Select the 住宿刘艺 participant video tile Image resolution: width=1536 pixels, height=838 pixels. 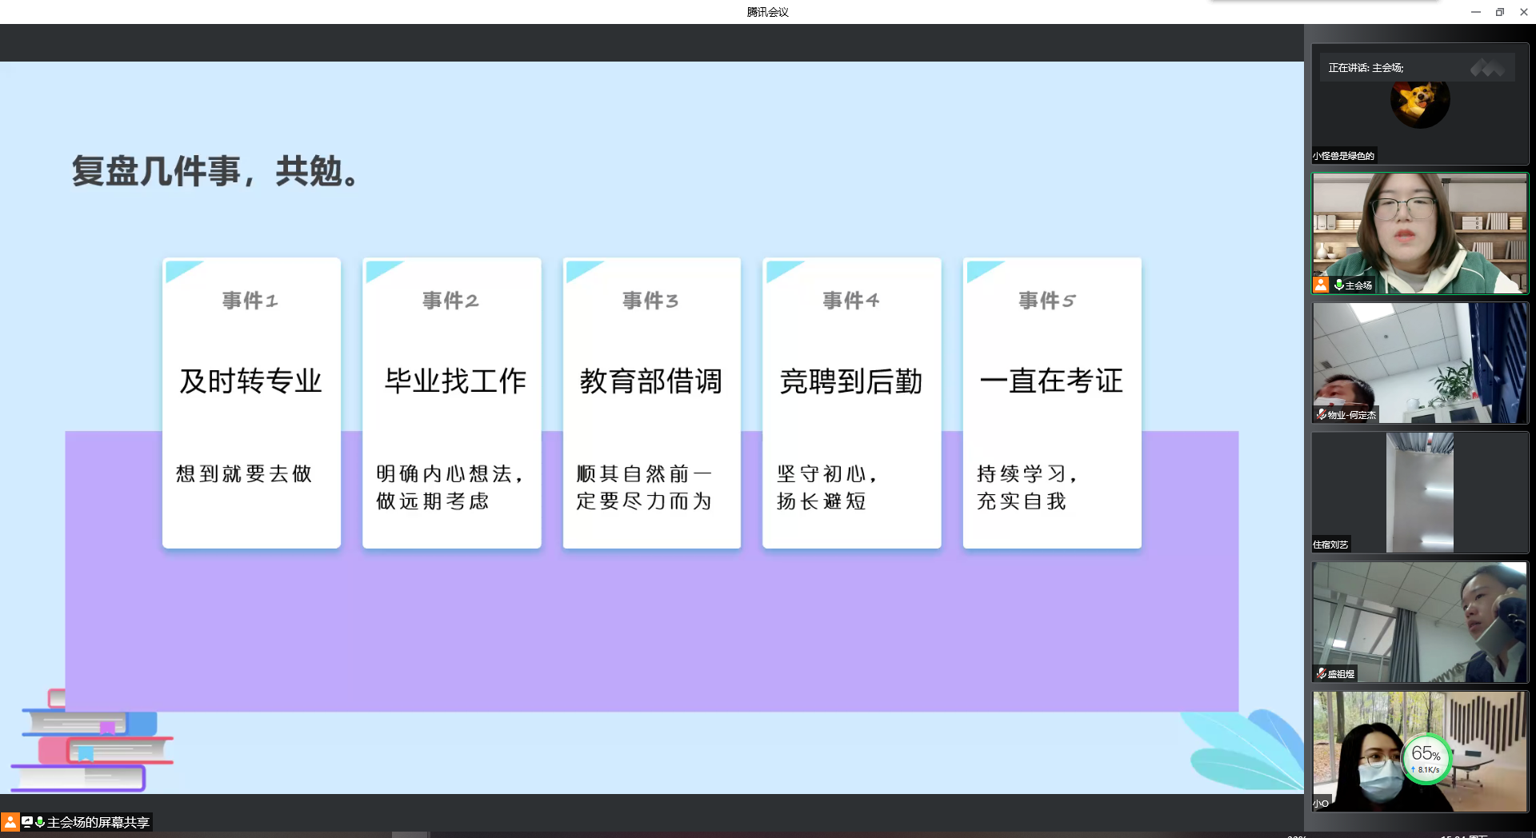click(x=1420, y=493)
